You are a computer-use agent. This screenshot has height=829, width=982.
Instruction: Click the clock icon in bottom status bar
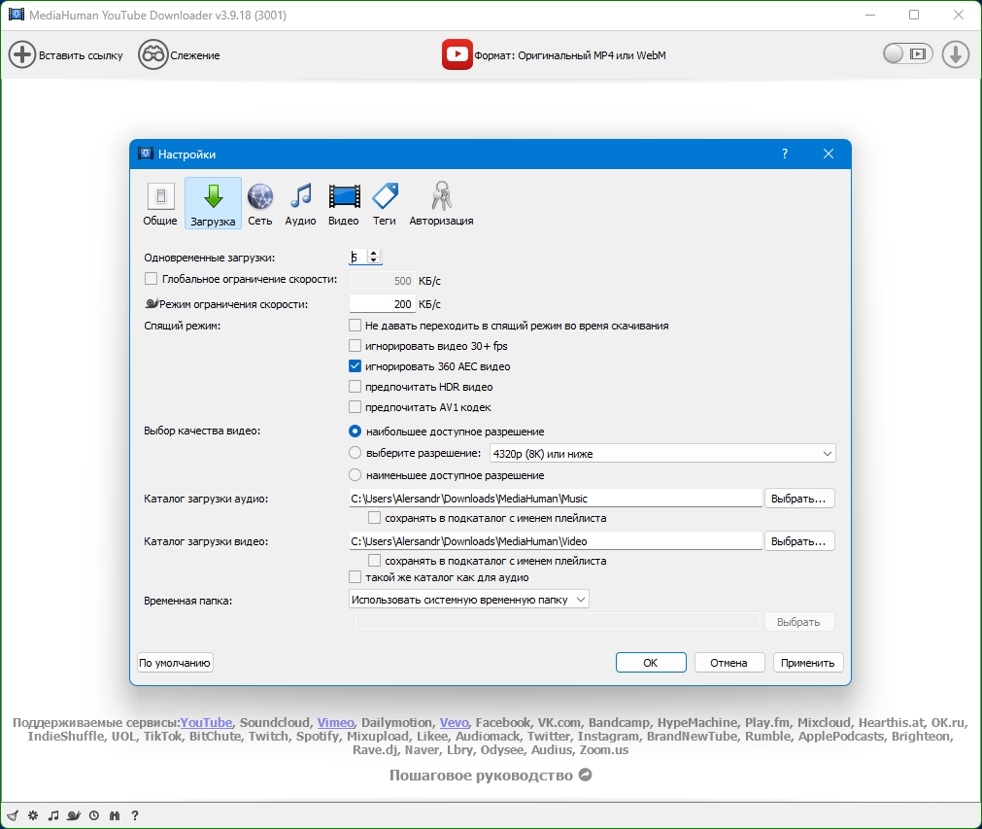pyautogui.click(x=94, y=815)
